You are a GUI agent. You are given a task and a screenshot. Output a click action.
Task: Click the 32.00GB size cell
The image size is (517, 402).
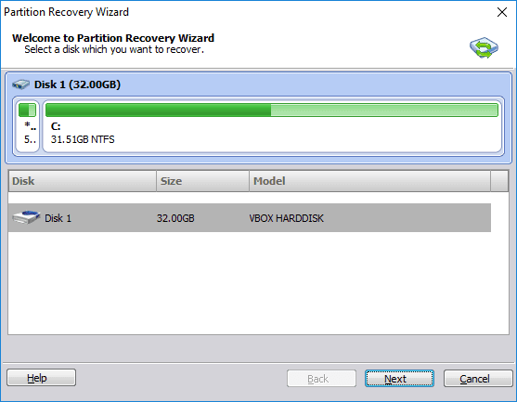coord(175,218)
